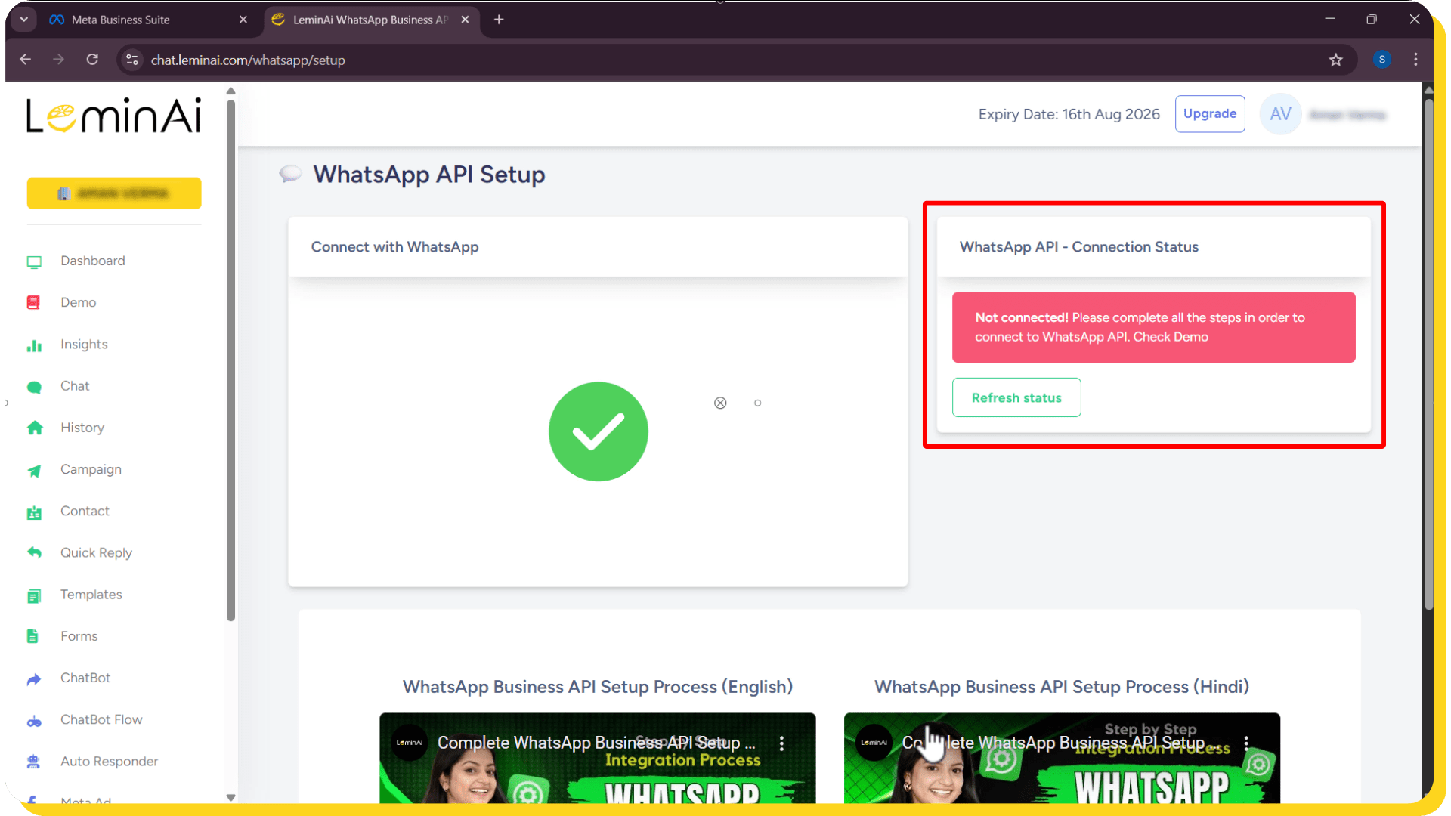This screenshot has width=1451, height=816.
Task: Play the Hindi setup process video thumbnail
Action: (x=1061, y=763)
